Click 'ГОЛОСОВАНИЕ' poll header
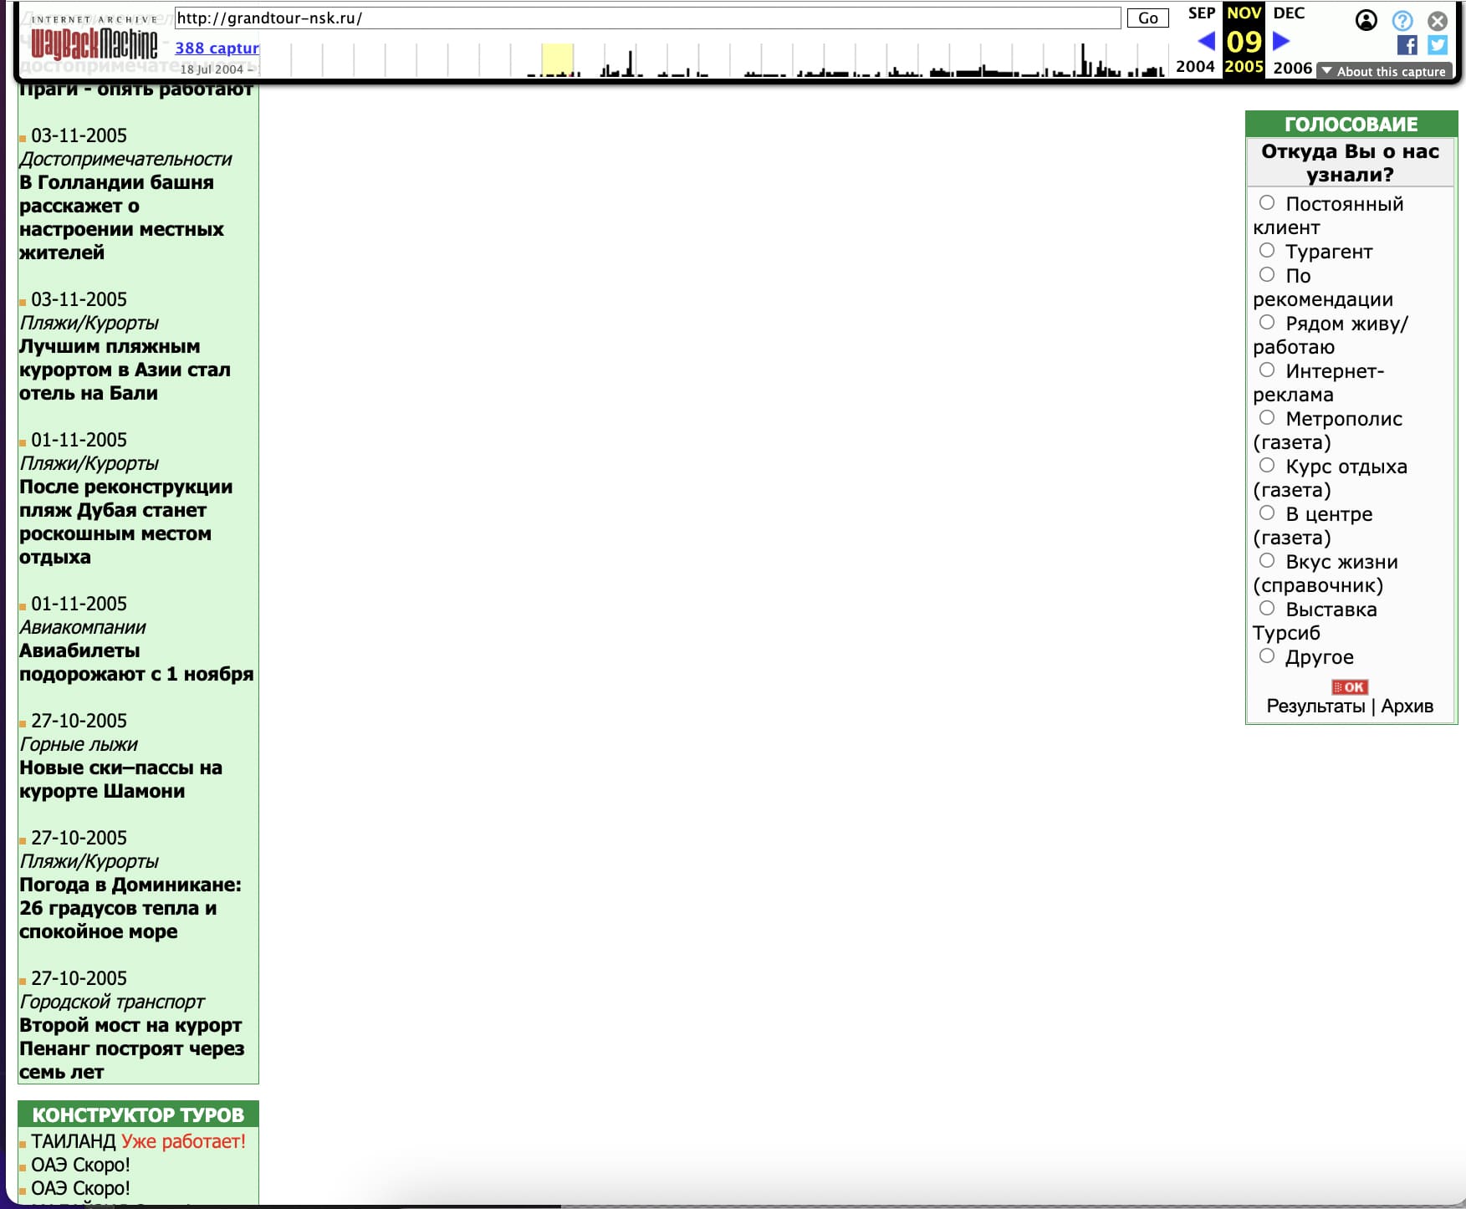The image size is (1466, 1209). pyautogui.click(x=1351, y=125)
